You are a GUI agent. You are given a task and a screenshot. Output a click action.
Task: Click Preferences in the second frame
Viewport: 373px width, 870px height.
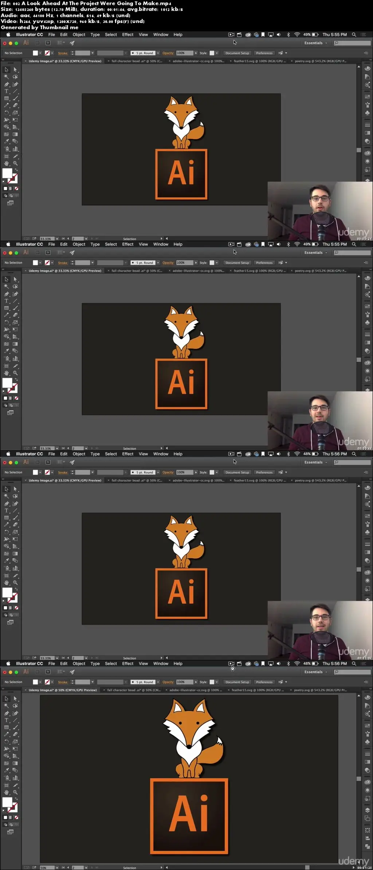pos(264,263)
